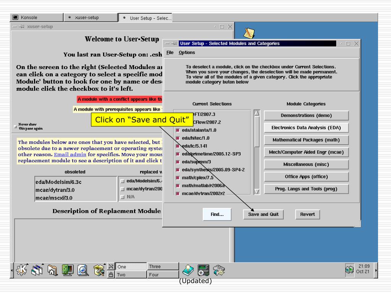Switch to virtual desktop One

[x=131, y=266]
